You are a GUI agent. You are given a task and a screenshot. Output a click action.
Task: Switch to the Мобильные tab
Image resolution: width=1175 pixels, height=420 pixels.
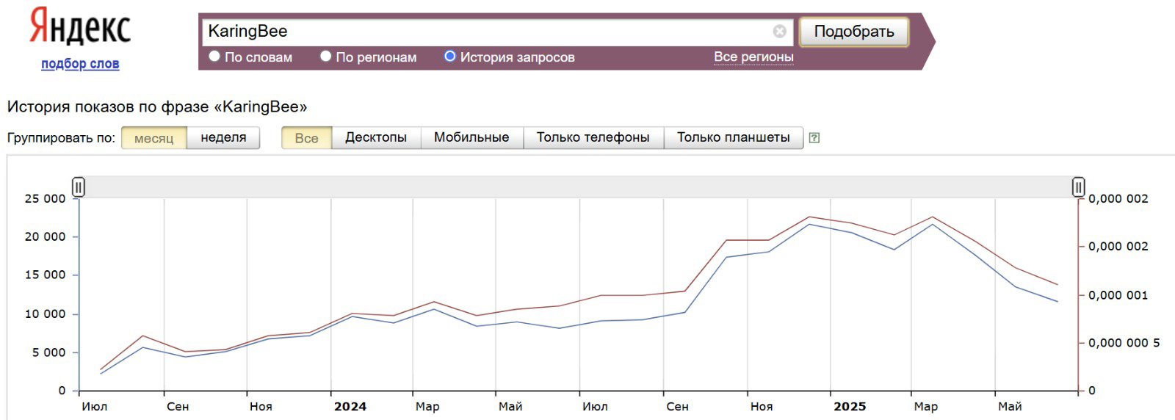coord(471,137)
